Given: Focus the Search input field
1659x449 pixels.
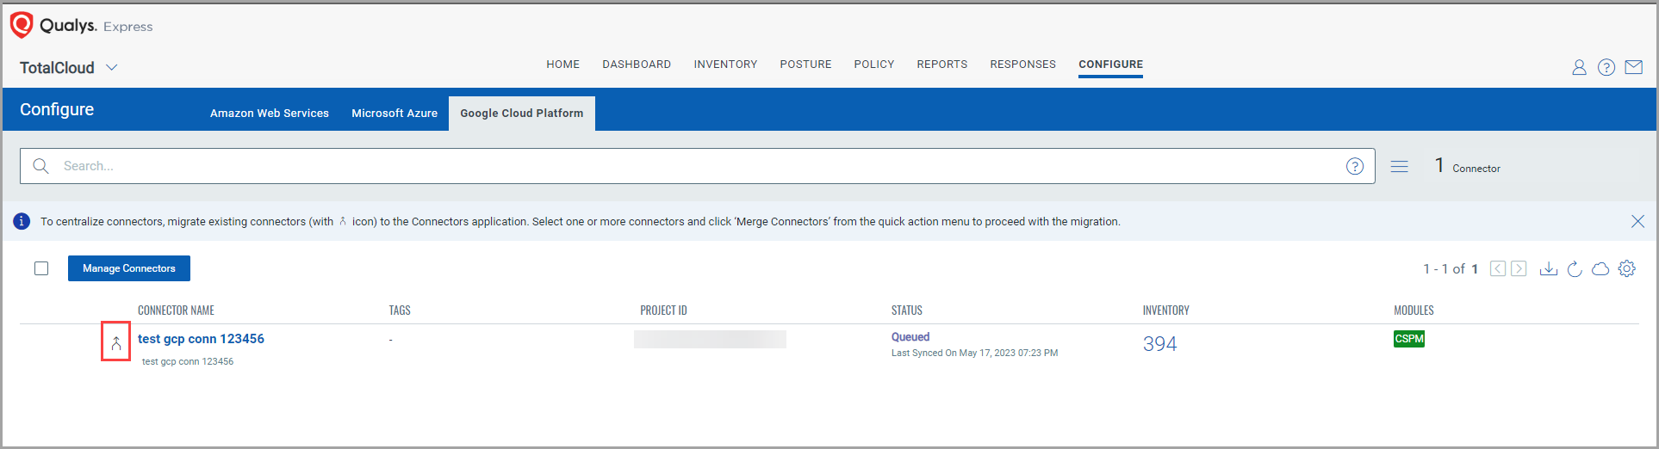Looking at the screenshot, I should pyautogui.click(x=698, y=166).
